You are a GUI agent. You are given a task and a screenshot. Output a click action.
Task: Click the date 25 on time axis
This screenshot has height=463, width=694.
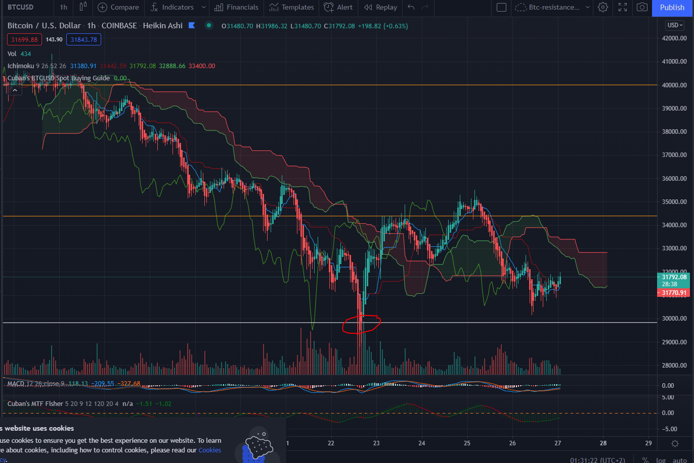click(467, 443)
